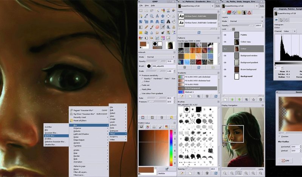Viewport: 302px width, 177px height.
Task: Select the Rectangle Select tool in toolbox
Action: pos(141,11)
